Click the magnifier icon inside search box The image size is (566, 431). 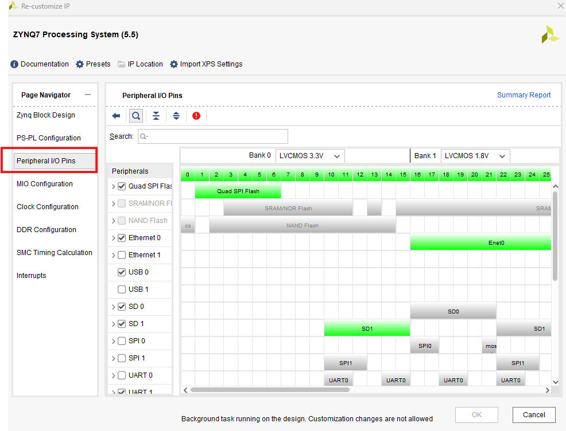coord(144,136)
